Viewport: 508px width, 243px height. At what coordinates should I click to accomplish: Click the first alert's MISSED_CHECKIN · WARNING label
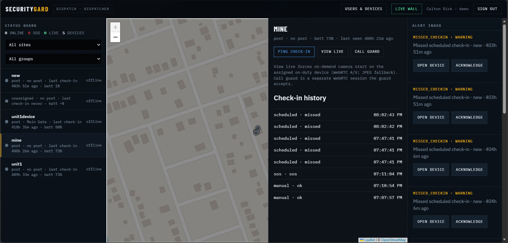(443, 37)
